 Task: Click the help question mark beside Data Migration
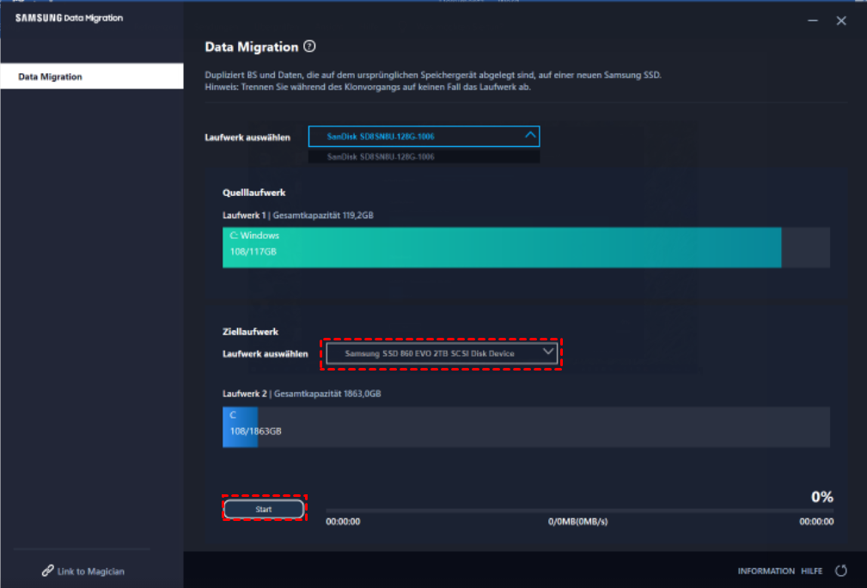[x=309, y=46]
